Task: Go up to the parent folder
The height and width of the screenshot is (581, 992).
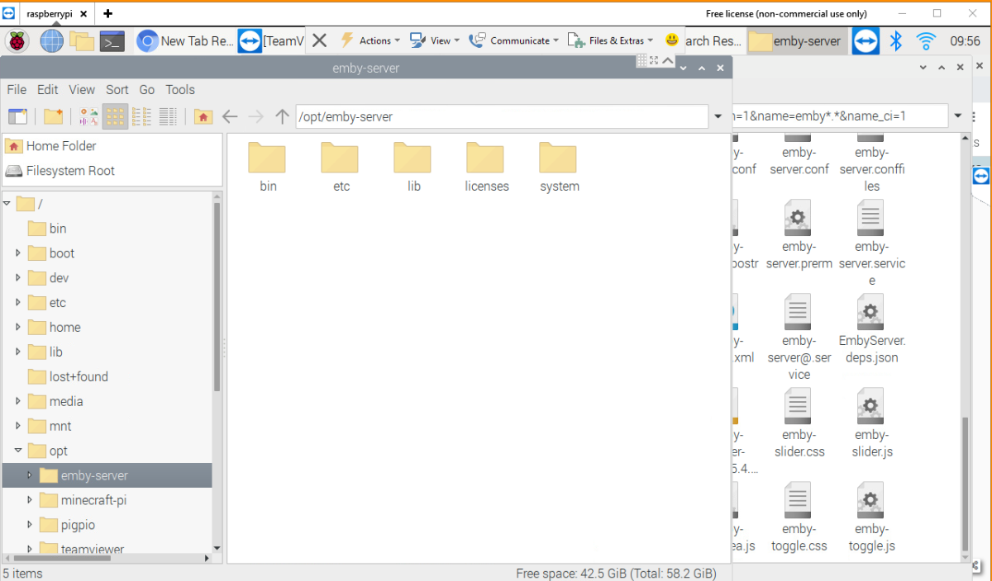Action: click(282, 117)
